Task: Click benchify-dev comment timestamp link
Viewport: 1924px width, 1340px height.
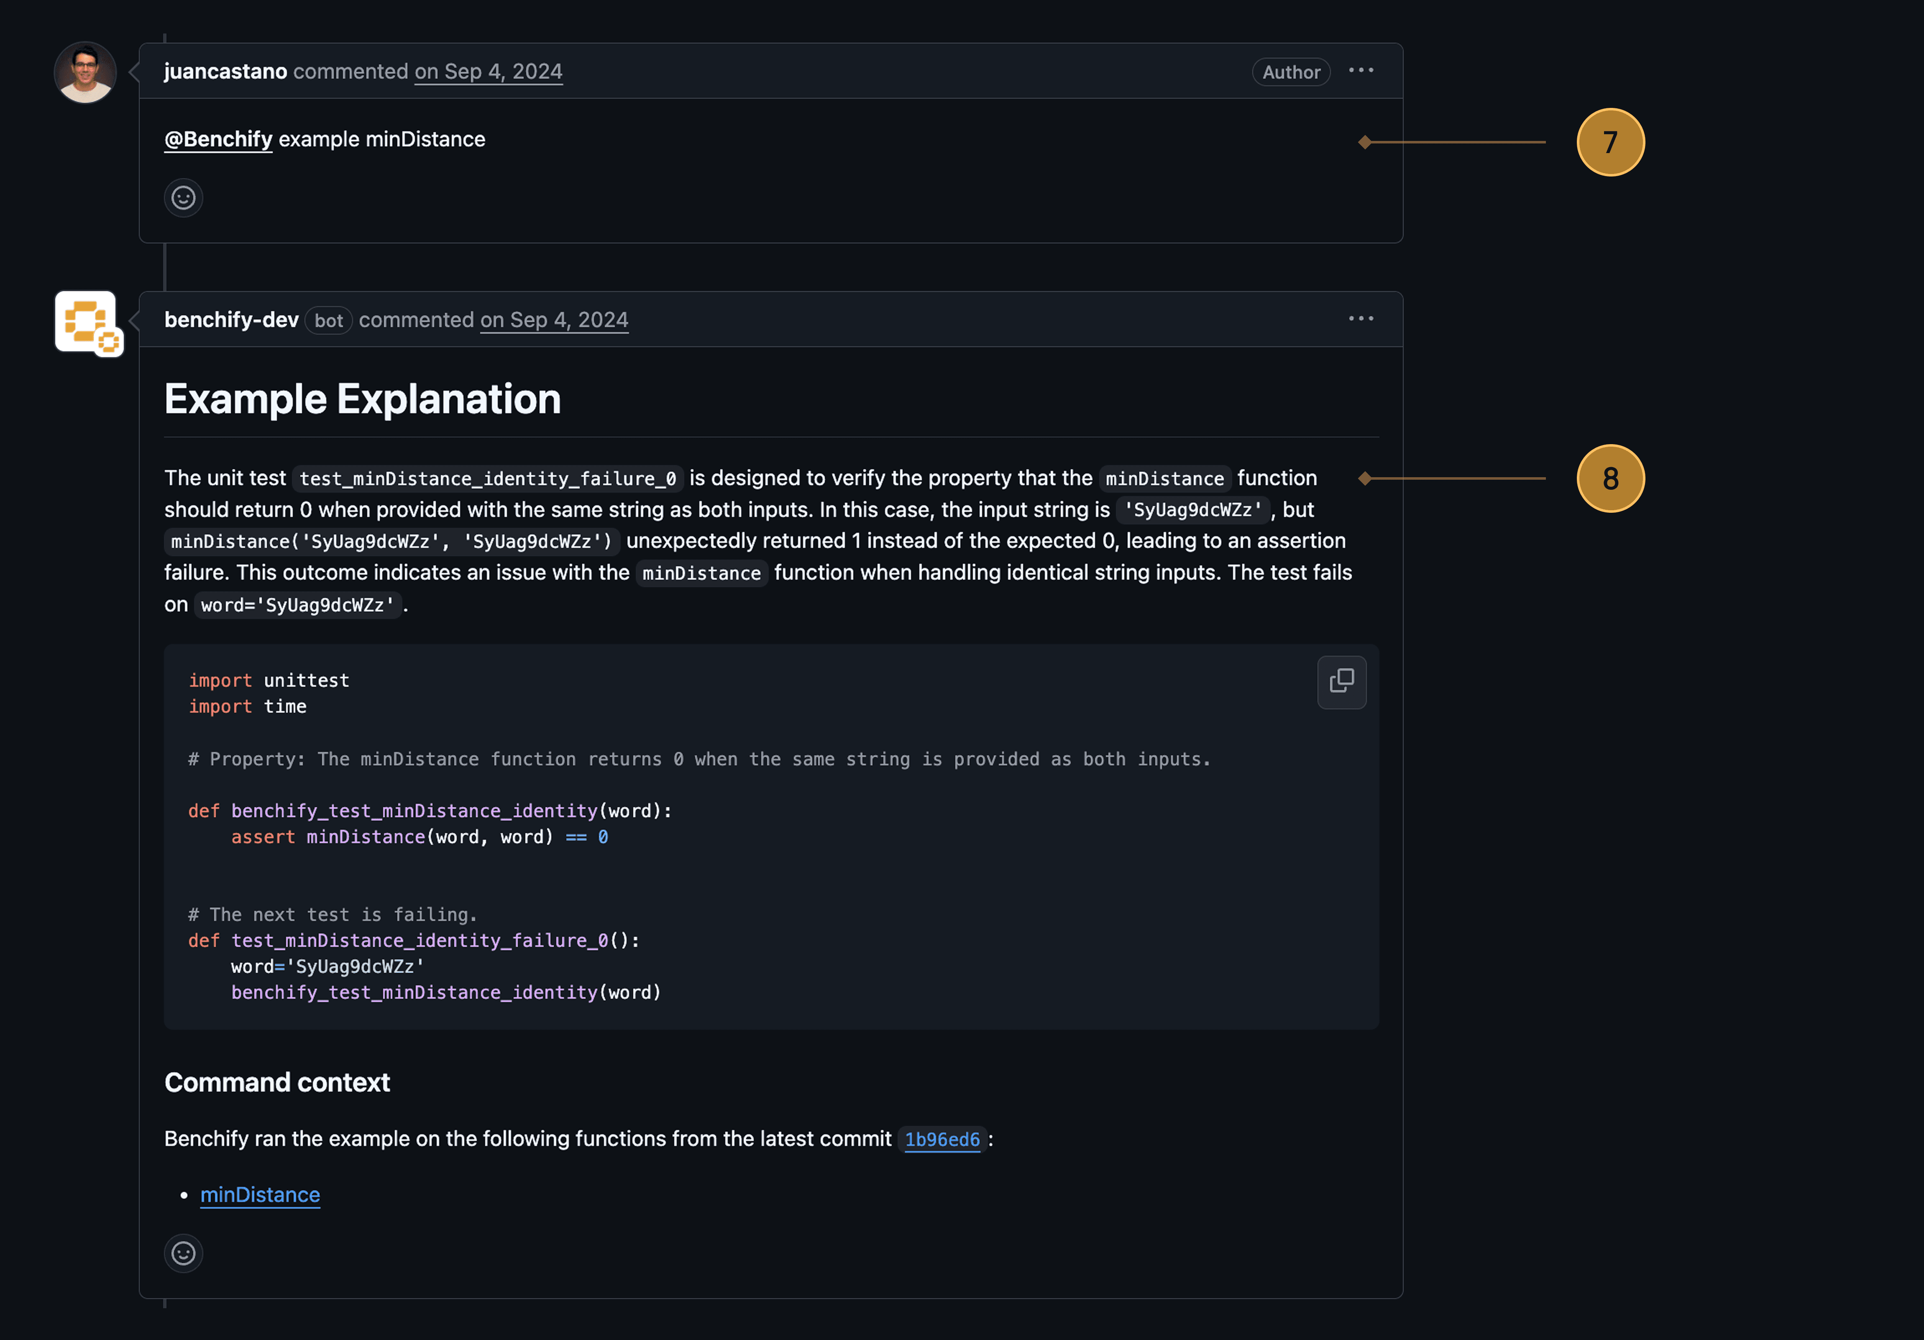Action: (554, 320)
